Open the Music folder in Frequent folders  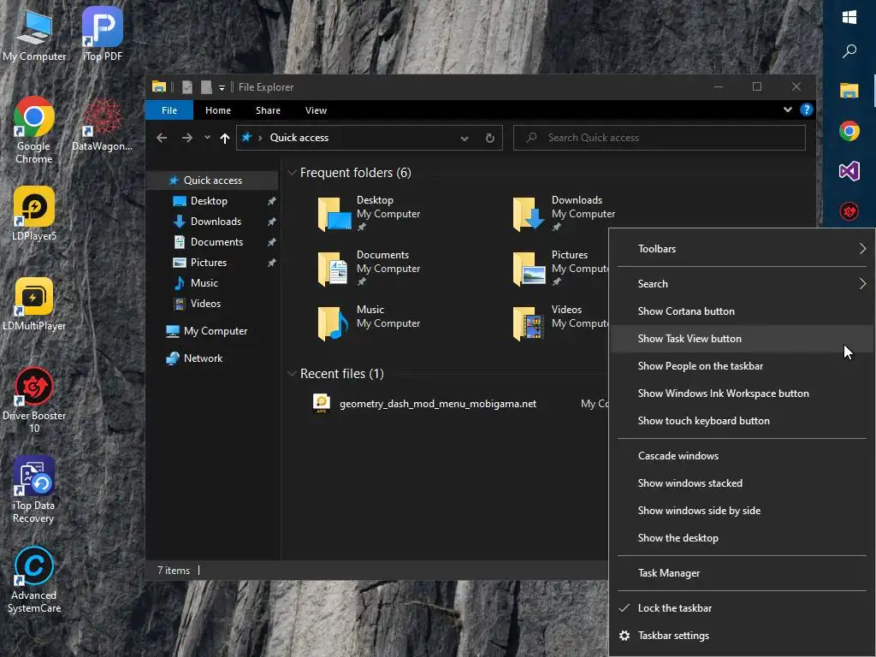(x=369, y=323)
